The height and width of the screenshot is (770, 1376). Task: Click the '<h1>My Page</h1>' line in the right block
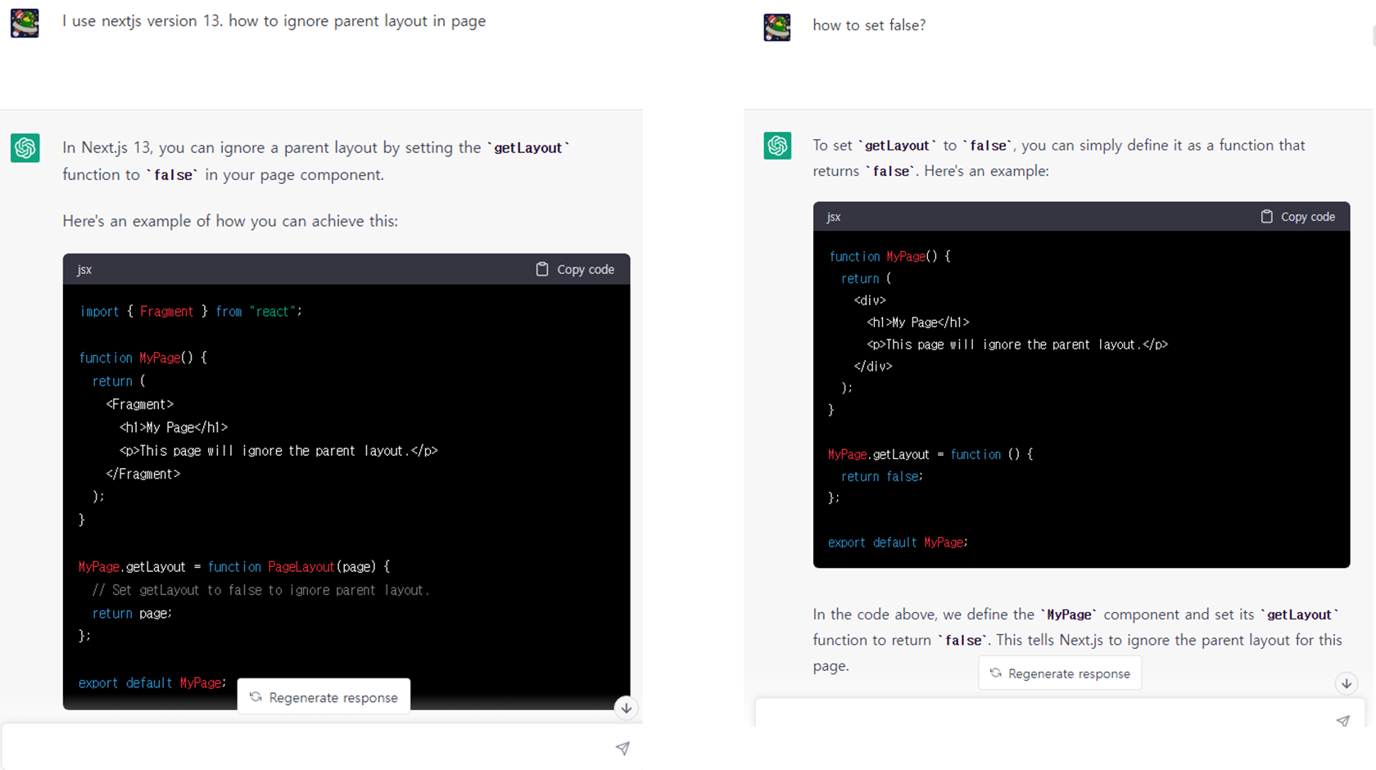(x=917, y=322)
